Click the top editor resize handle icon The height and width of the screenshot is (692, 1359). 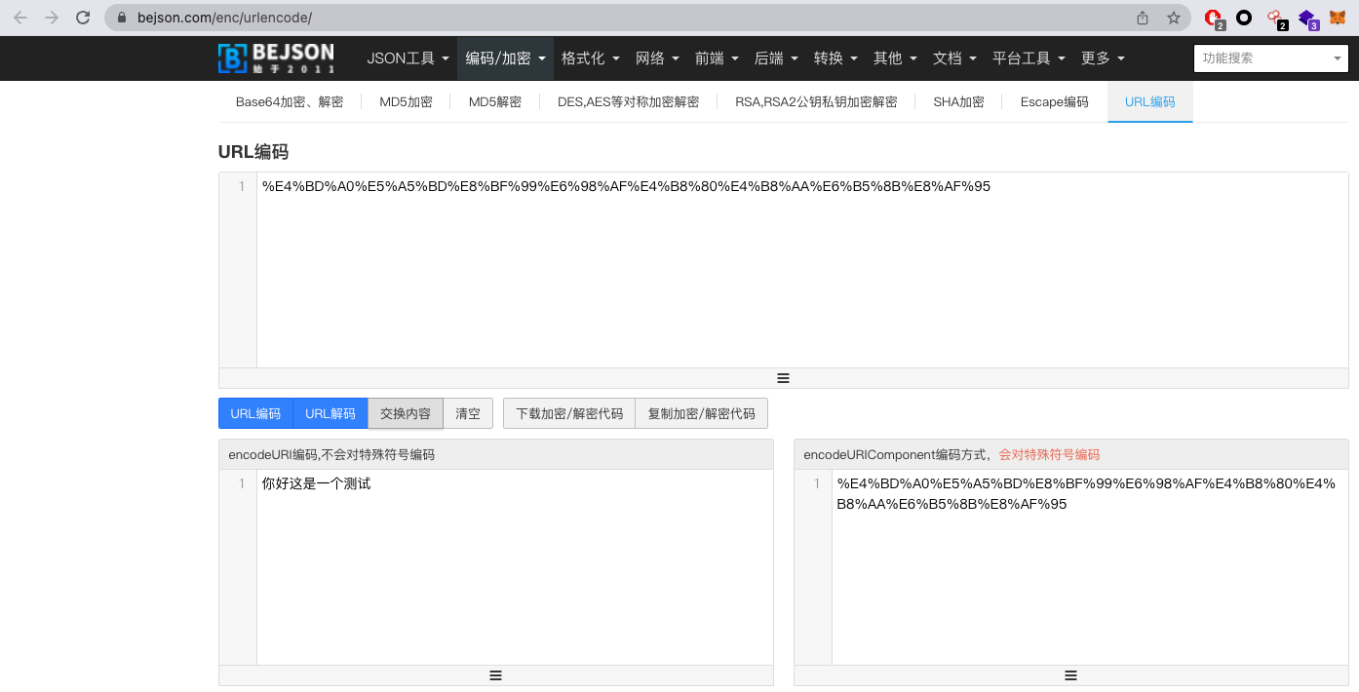(783, 378)
